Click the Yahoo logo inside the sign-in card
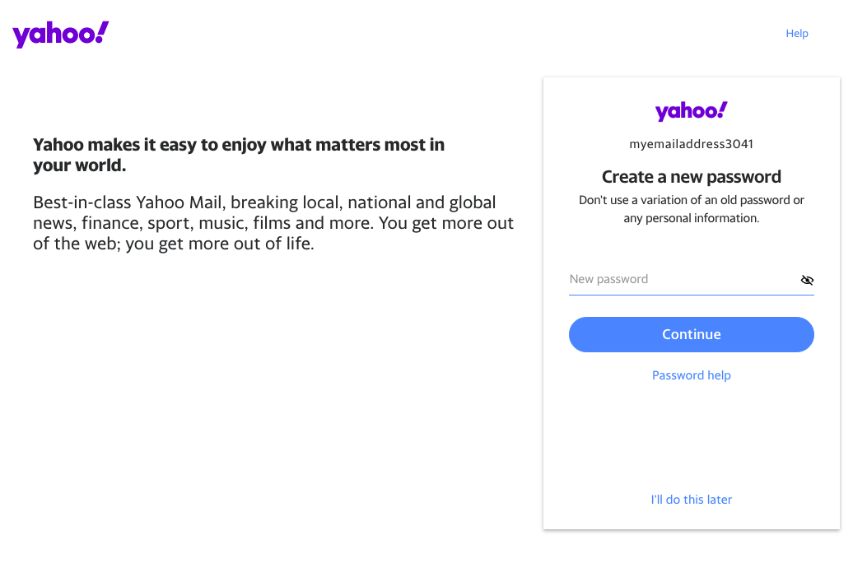The image size is (853, 563). pos(691,111)
